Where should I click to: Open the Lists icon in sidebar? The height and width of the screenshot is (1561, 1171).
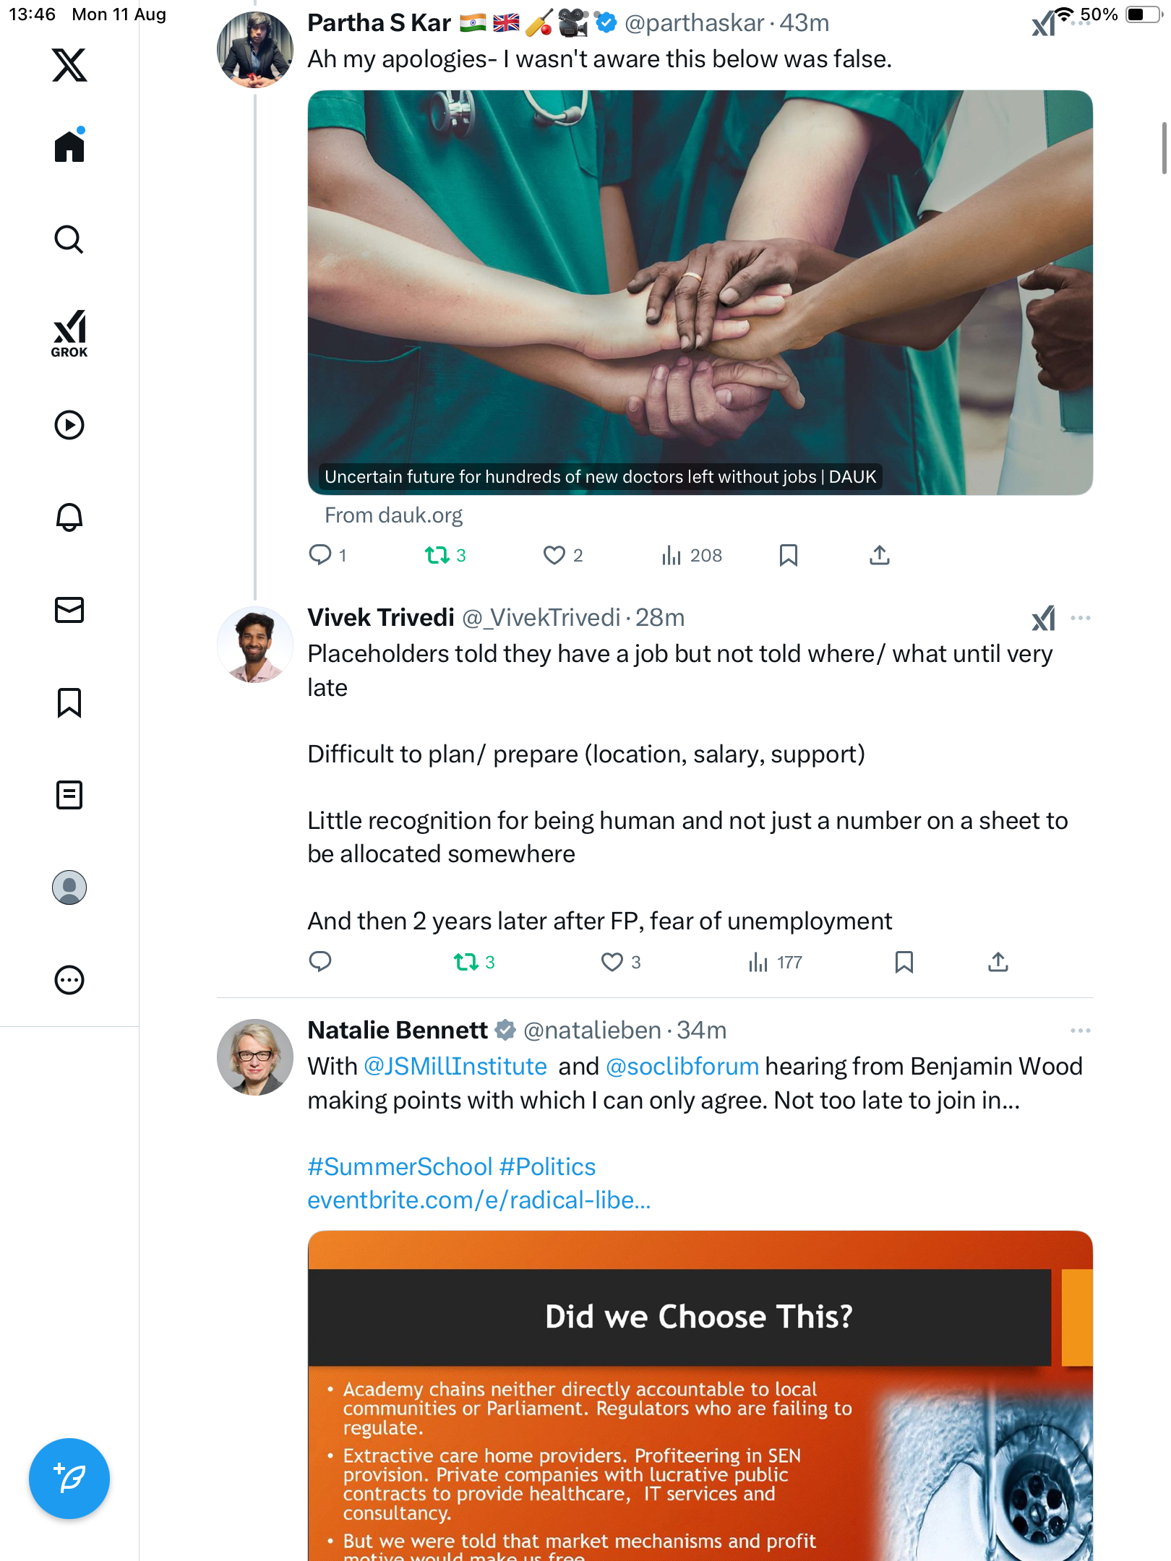click(69, 795)
